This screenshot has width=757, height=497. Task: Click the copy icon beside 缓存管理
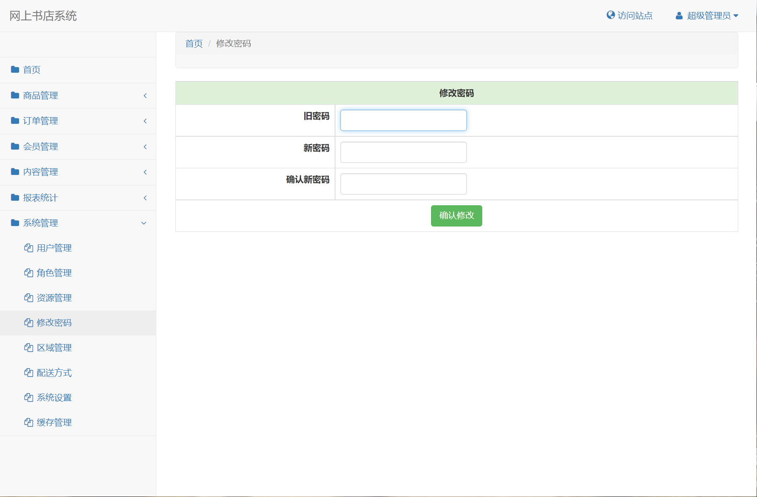(29, 423)
